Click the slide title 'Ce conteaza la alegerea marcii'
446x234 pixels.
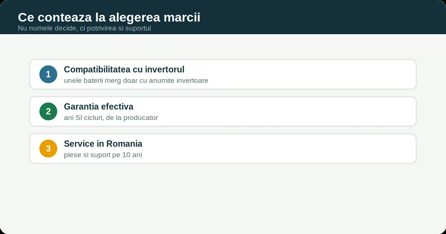109,17
